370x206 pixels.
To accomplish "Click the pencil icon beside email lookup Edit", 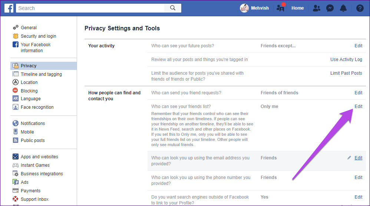I will [x=349, y=158].
